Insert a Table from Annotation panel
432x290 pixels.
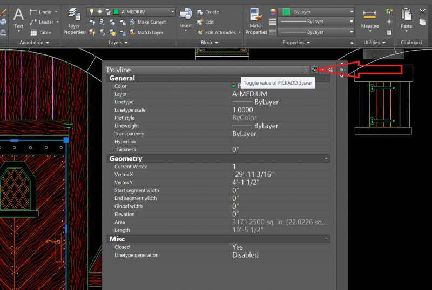(x=40, y=32)
